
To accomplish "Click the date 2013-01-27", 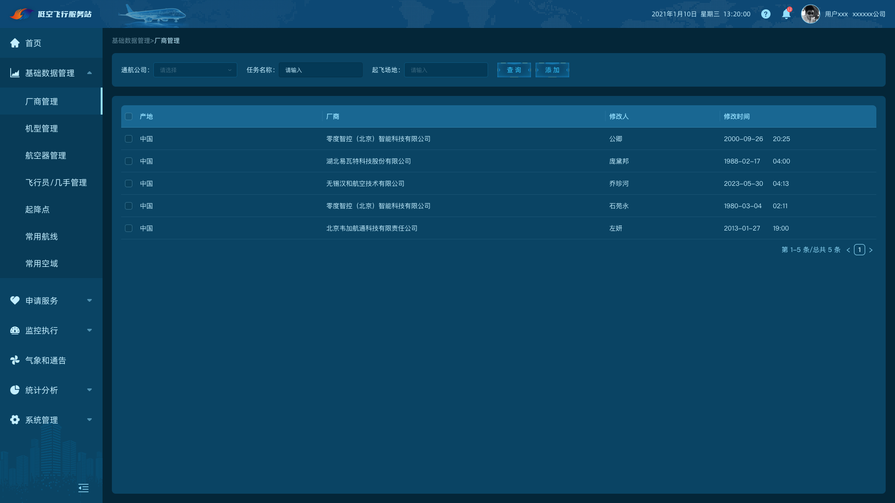I will click(x=742, y=228).
